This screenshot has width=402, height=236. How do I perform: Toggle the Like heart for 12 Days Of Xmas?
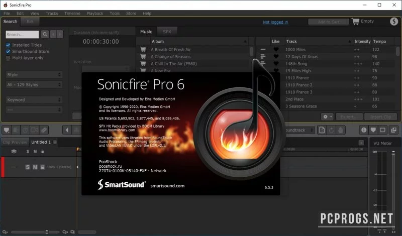(x=276, y=56)
